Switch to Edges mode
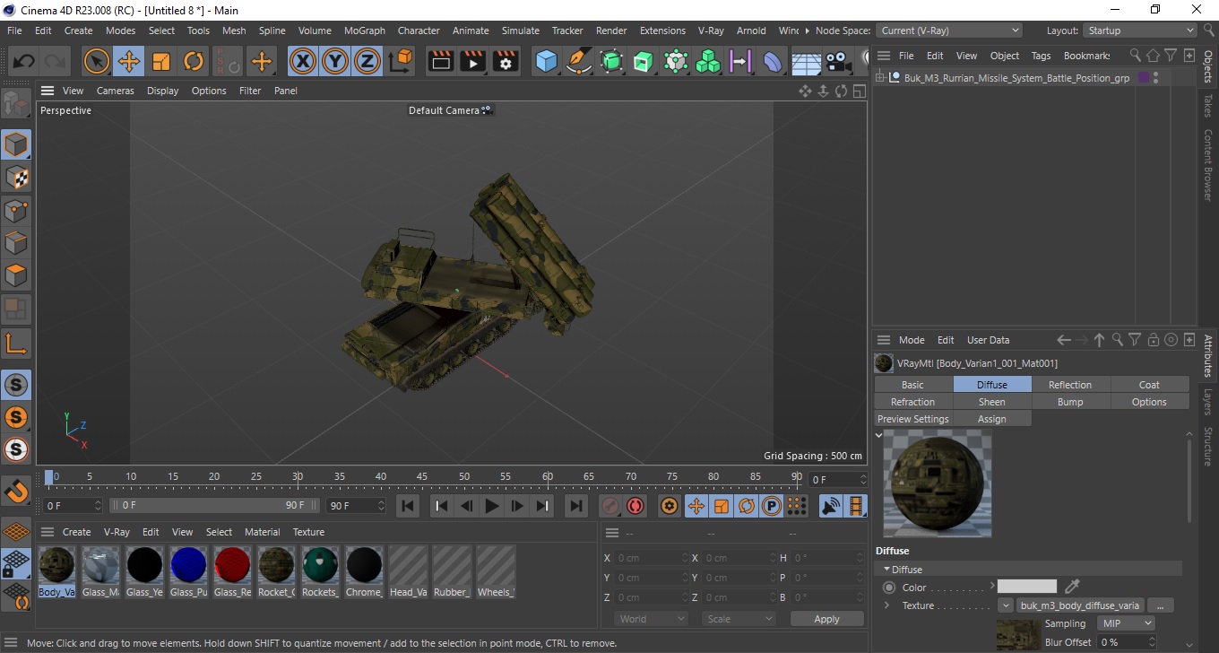The height and width of the screenshot is (653, 1219). [16, 242]
